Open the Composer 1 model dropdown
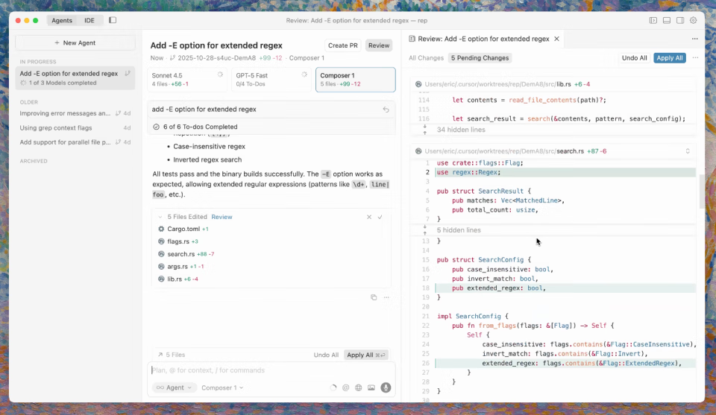 (222, 387)
